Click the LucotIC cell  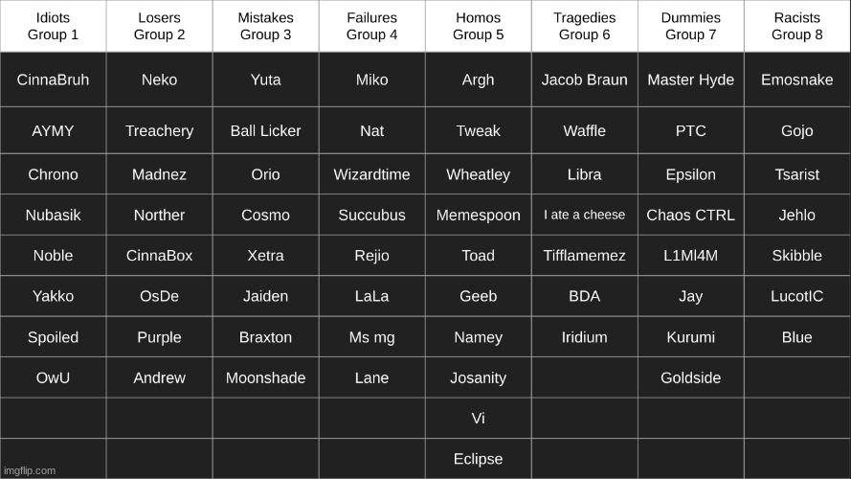click(797, 296)
